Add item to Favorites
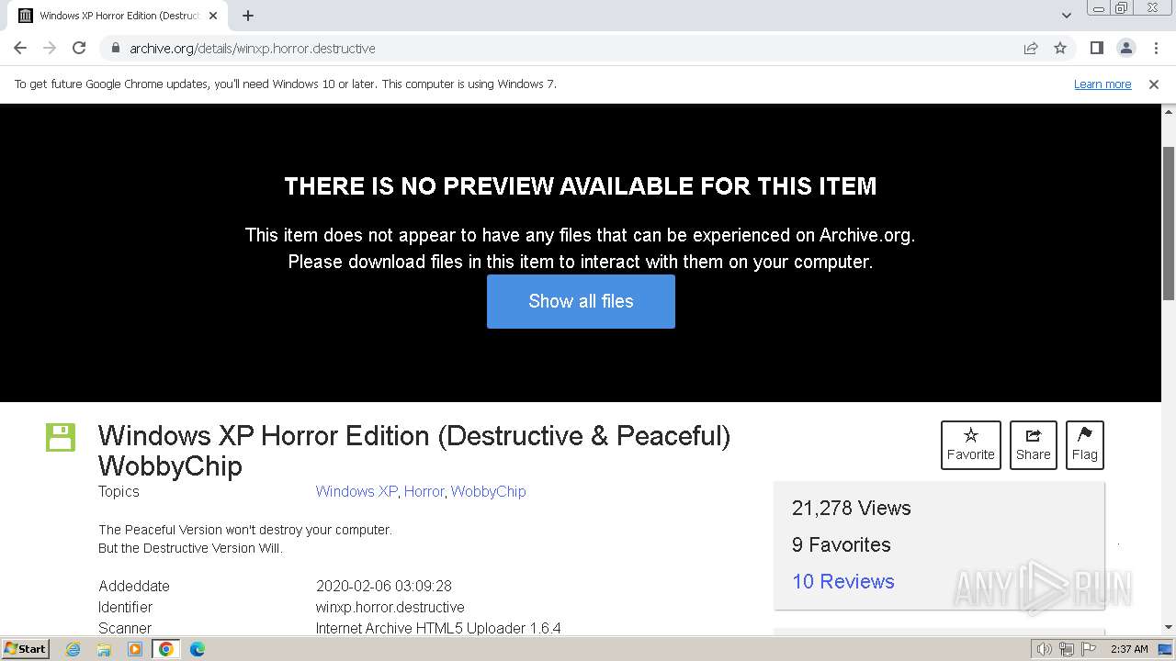 971,445
